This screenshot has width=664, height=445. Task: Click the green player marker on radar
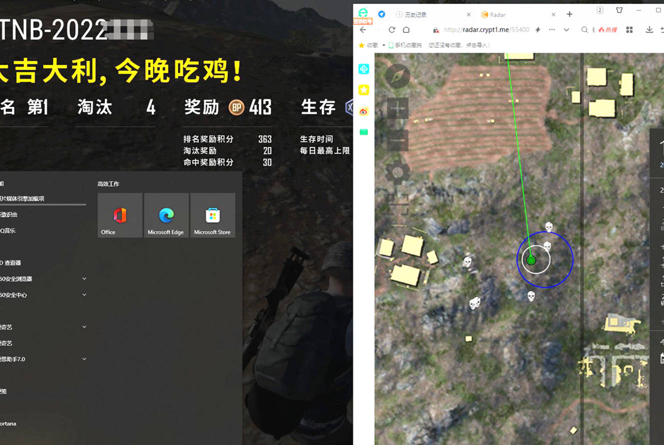(x=531, y=260)
